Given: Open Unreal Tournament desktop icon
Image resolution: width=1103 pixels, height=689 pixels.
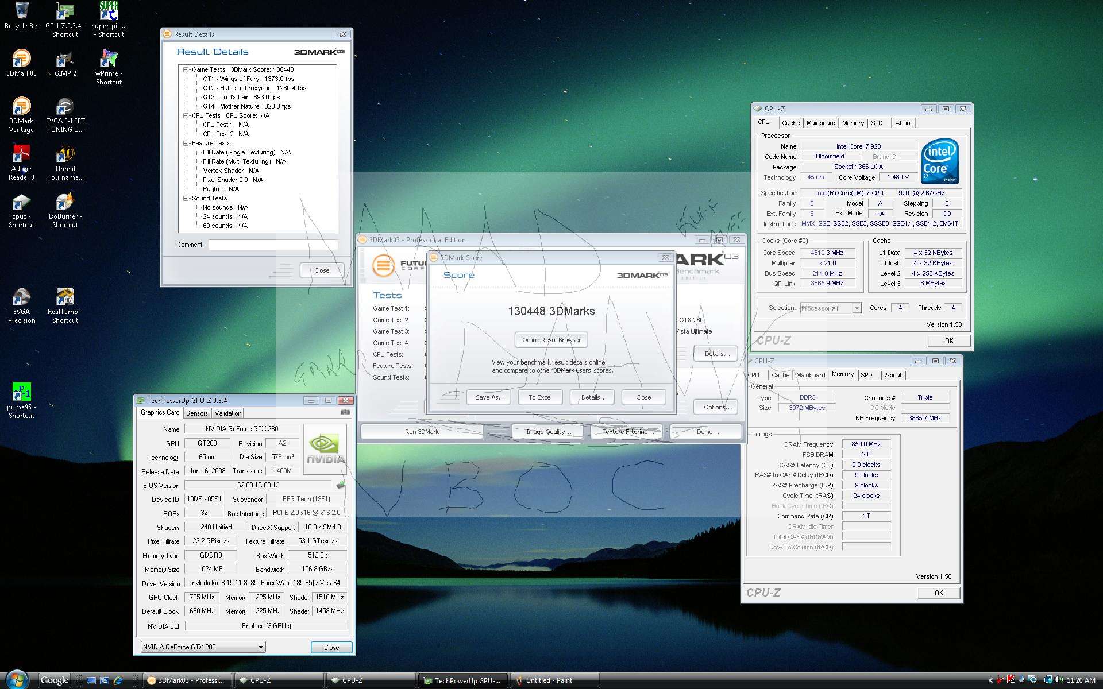Looking at the screenshot, I should 65,162.
